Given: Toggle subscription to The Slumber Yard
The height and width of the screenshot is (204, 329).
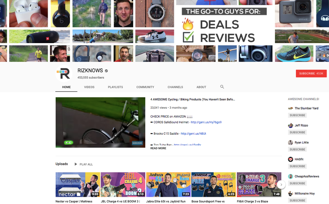Looking at the screenshot, I should click(x=297, y=115).
